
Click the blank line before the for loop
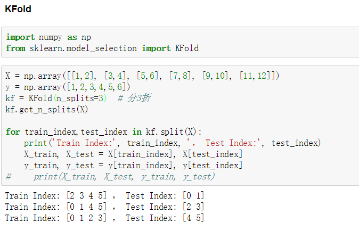(x=180, y=121)
